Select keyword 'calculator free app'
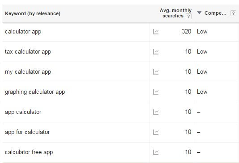Image resolution: width=239 pixels, height=163 pixels. click(29, 152)
